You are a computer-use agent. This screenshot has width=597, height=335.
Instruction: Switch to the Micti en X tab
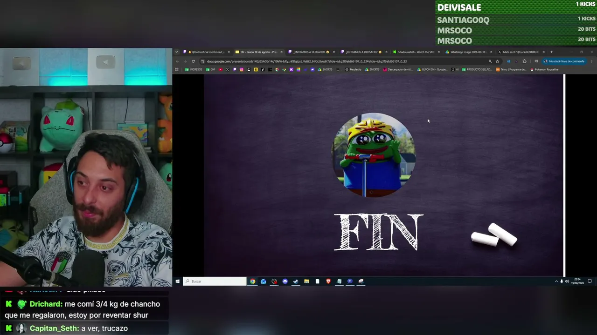pyautogui.click(x=521, y=52)
